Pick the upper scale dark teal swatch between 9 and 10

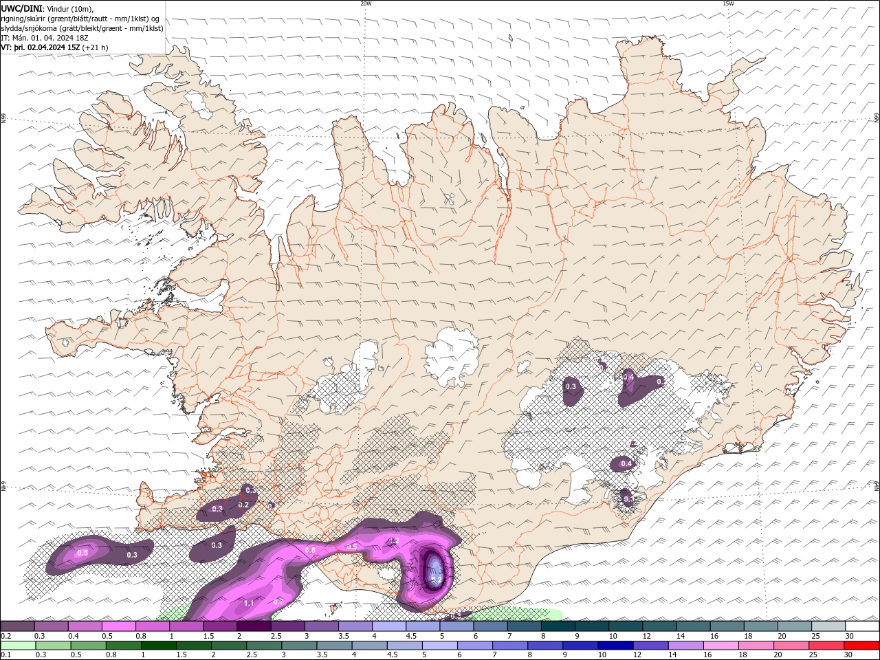point(591,626)
